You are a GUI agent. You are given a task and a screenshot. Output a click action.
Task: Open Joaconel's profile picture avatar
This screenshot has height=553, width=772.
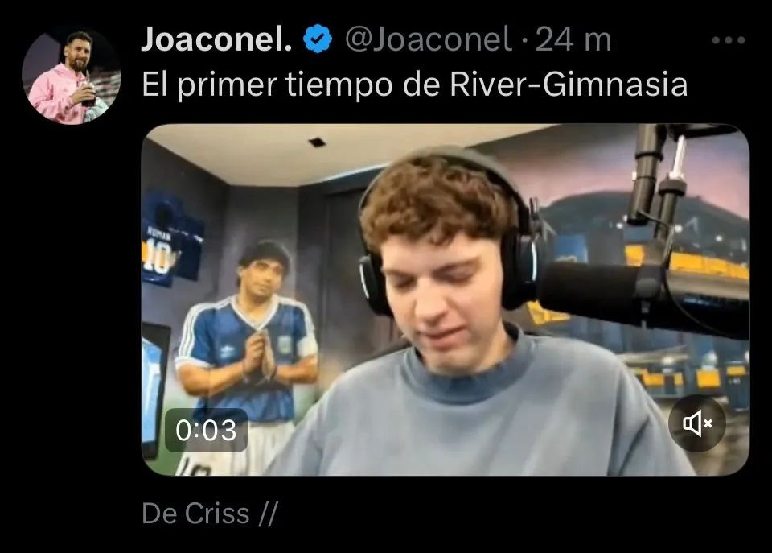click(72, 76)
